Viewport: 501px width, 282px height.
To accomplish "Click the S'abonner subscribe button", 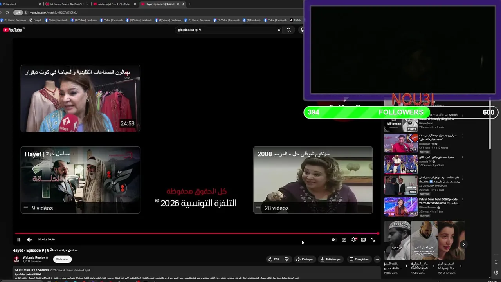I will click(x=62, y=259).
